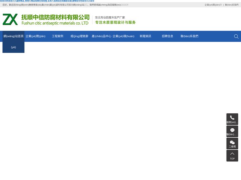Screen dimensions: 241x180
Task: Open the 經理致辭 menu item
Action: pos(79,36)
